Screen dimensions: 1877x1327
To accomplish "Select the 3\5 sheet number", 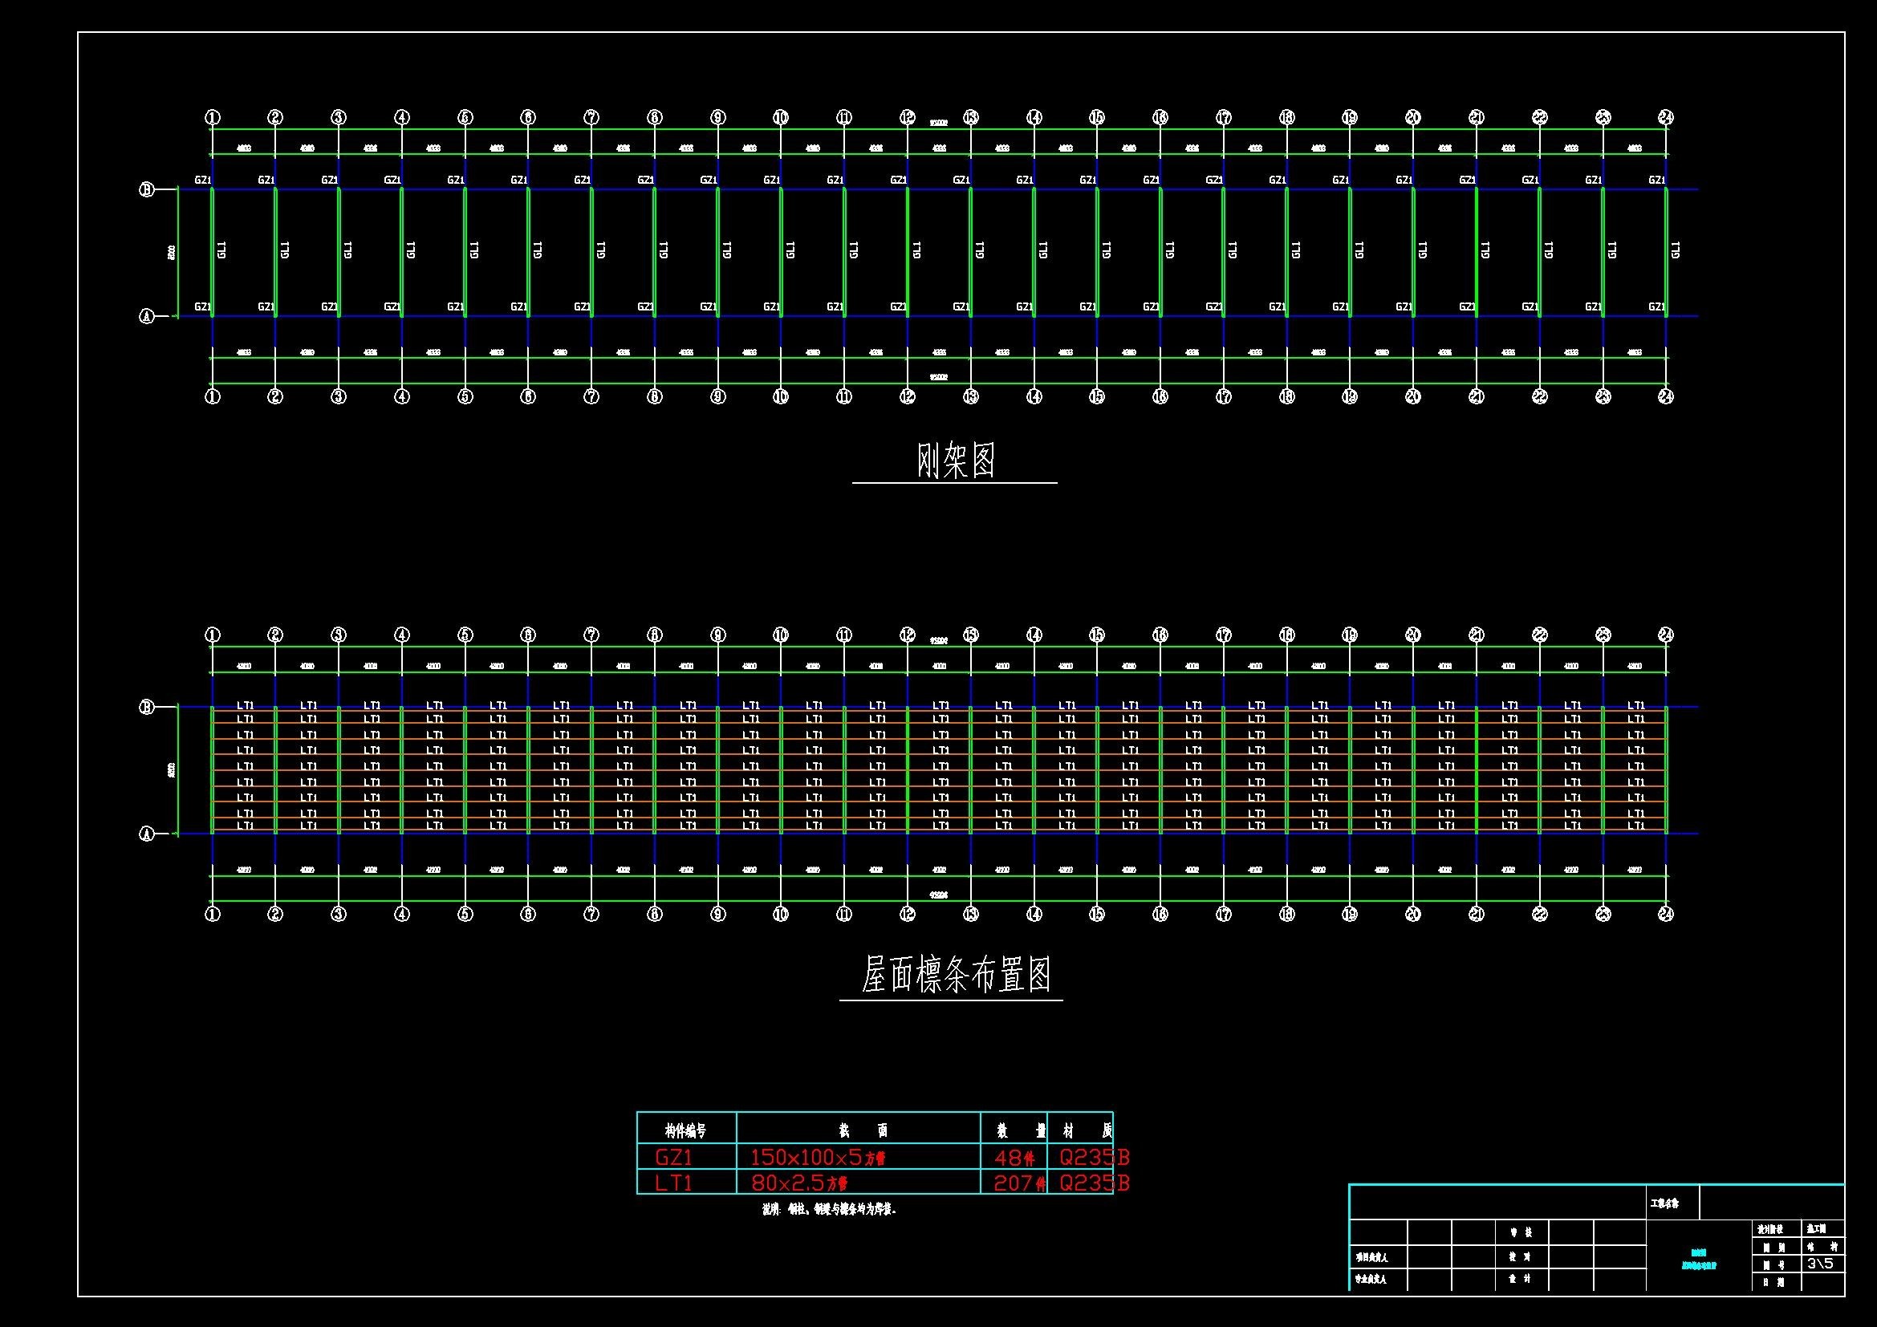I will (x=1820, y=1264).
